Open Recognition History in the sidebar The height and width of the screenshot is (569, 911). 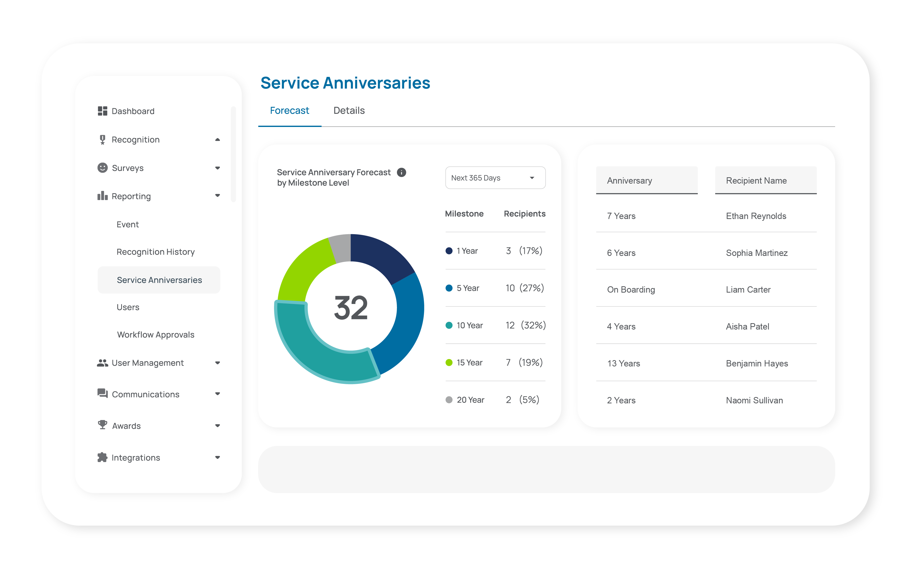156,252
